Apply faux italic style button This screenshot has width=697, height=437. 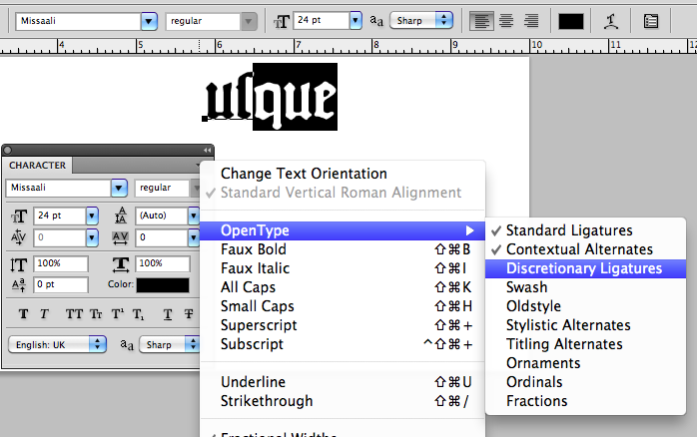pos(45,313)
